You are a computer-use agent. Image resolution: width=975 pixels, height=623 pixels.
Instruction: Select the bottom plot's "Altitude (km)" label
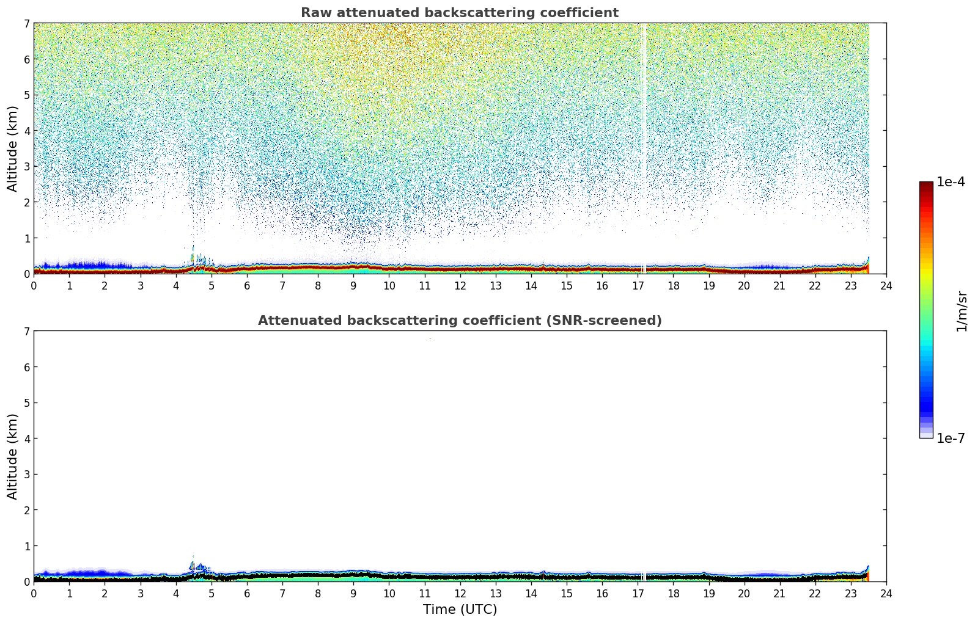(x=13, y=456)
